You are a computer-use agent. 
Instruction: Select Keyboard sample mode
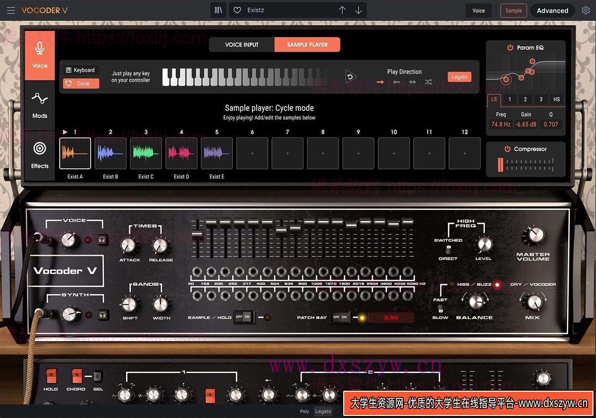coord(80,70)
